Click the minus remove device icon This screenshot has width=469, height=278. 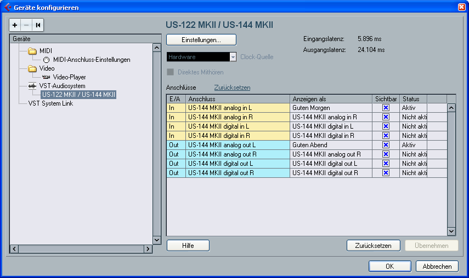click(26, 25)
